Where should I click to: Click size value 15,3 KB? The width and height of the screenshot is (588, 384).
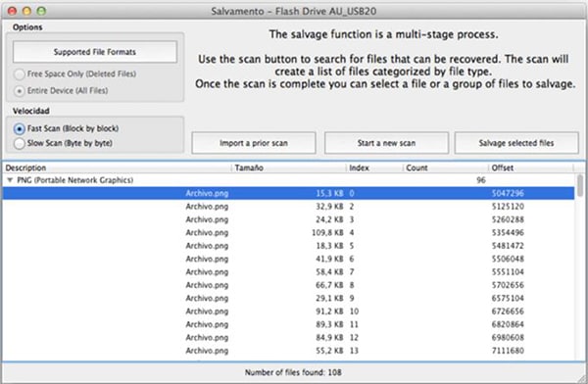coord(329,193)
